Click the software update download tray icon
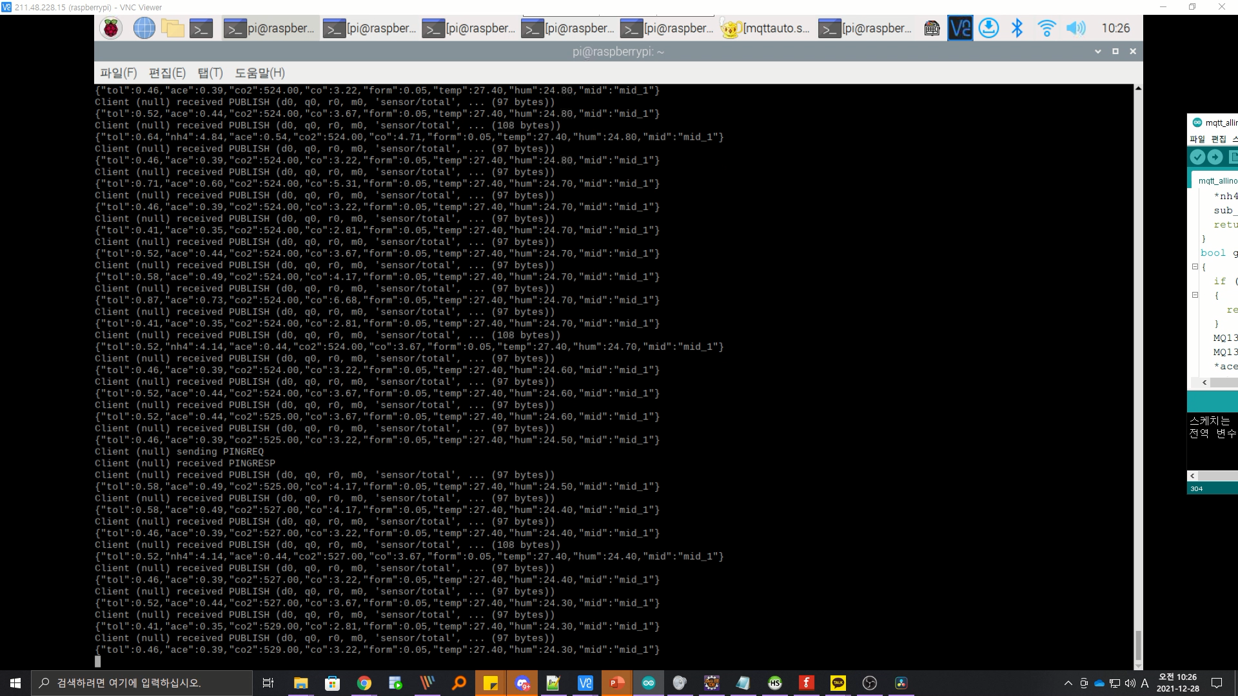The height and width of the screenshot is (696, 1238). (988, 28)
